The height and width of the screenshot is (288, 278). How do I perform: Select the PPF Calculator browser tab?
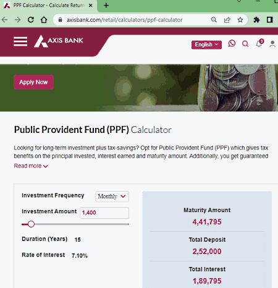point(48,6)
